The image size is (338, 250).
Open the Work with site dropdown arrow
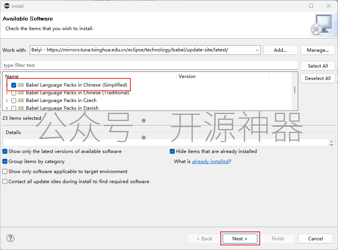[257, 50]
